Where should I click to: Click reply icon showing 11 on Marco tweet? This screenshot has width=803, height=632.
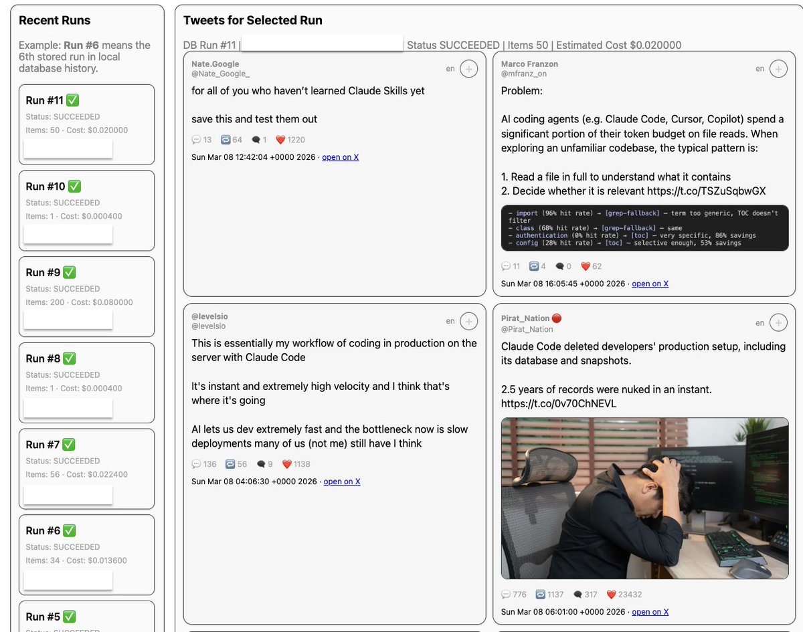tap(506, 266)
